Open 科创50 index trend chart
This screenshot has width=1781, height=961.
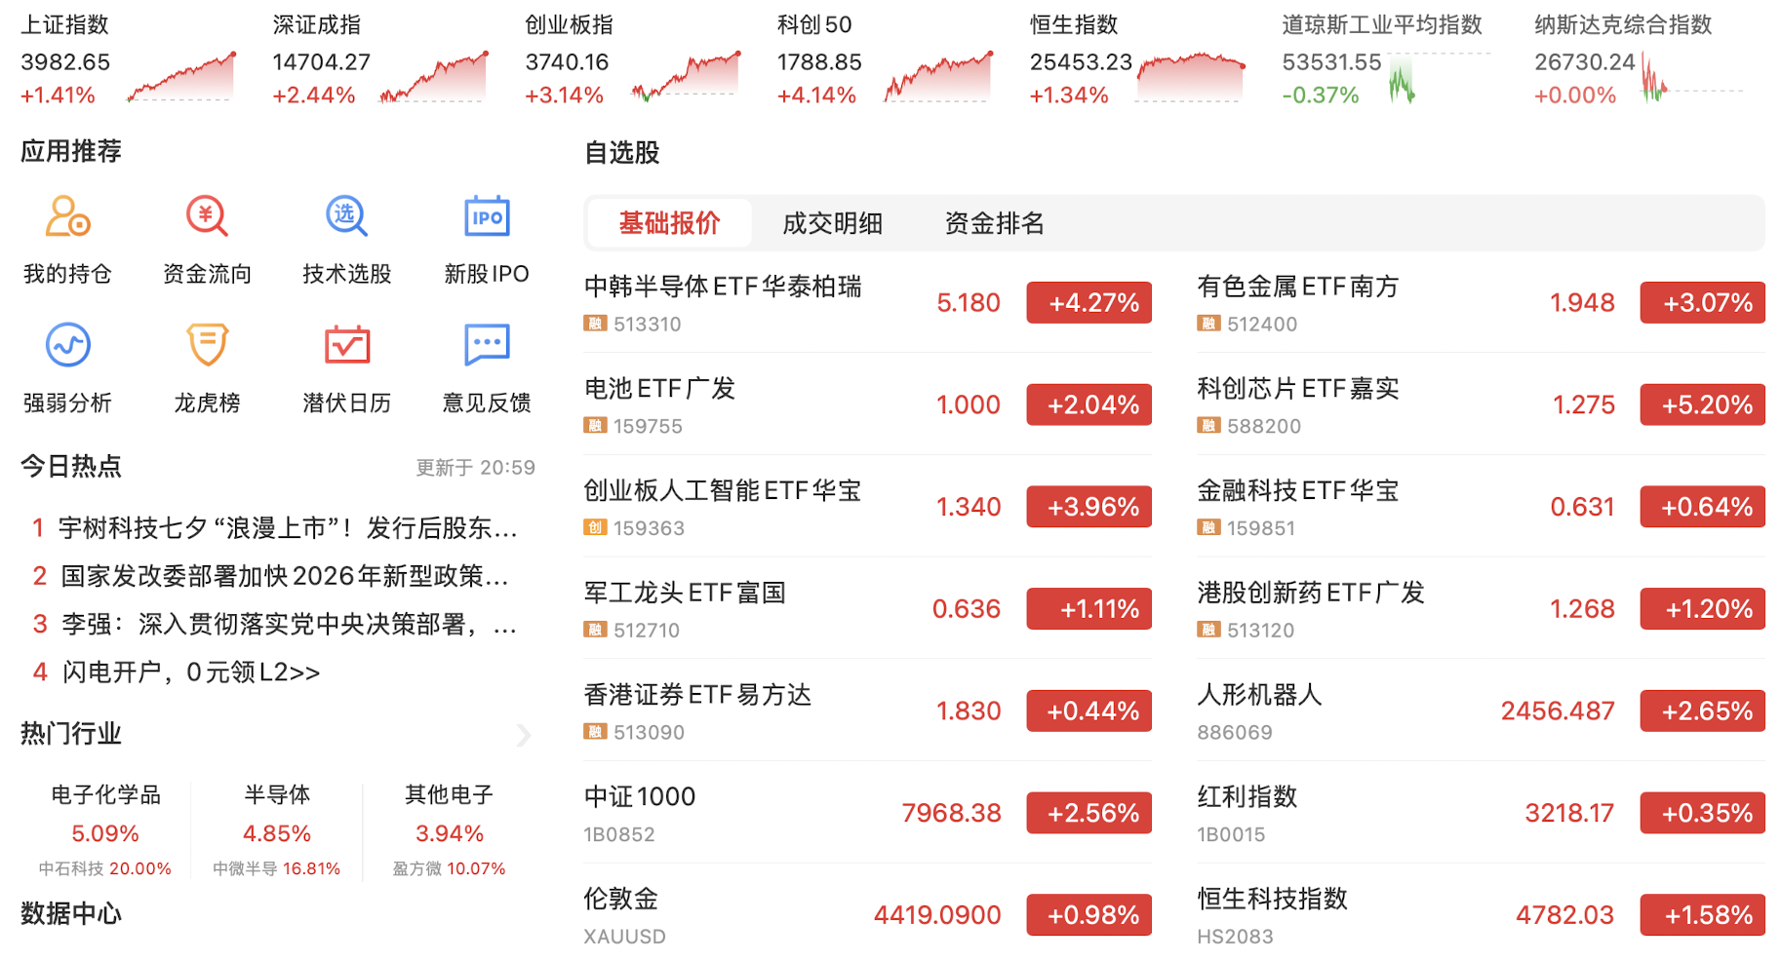point(938,76)
